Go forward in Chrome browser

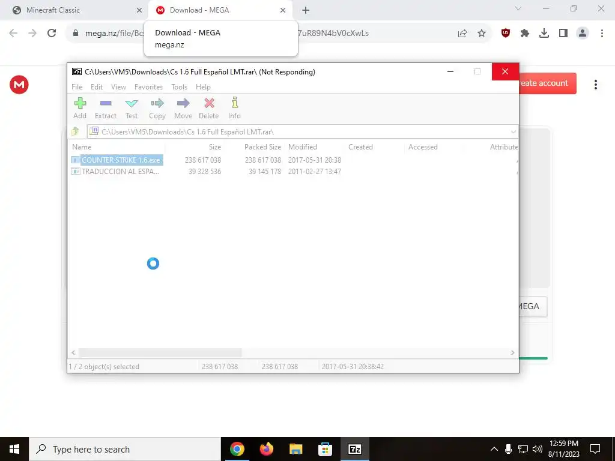[x=32, y=33]
